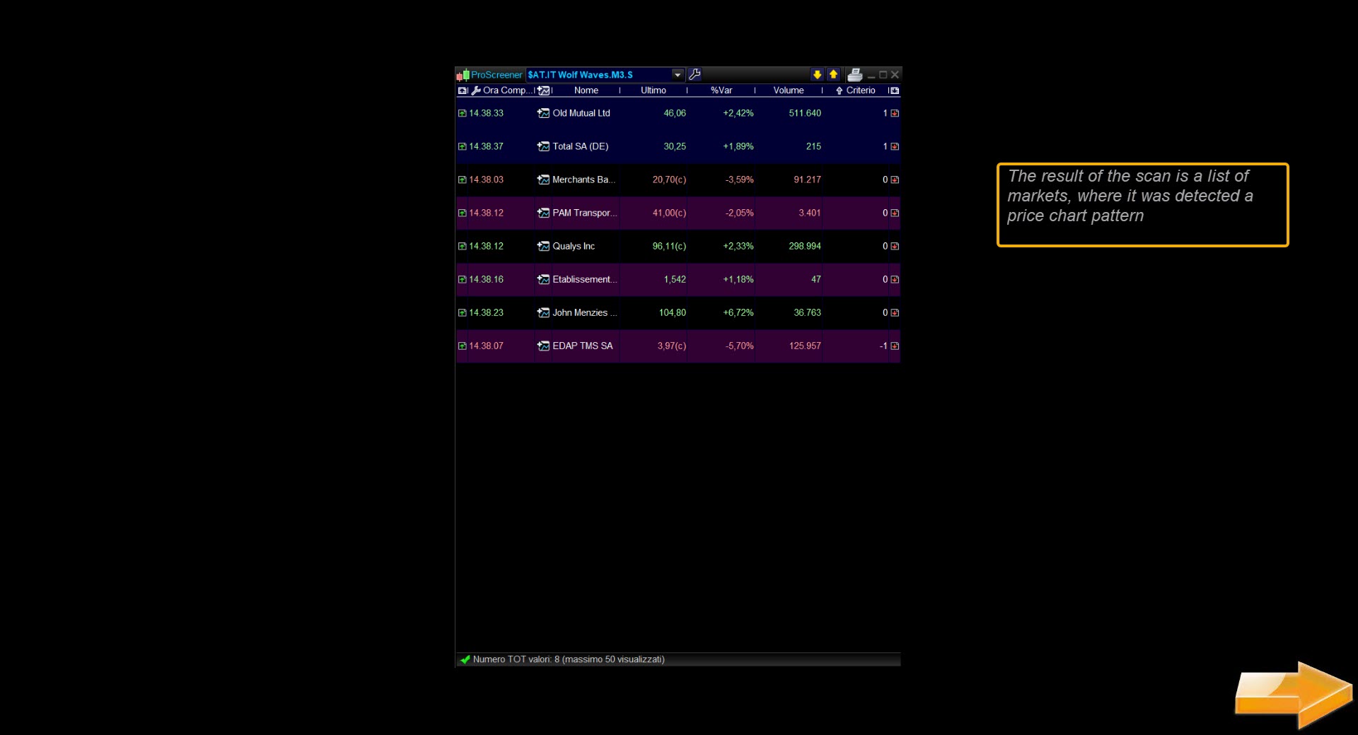
Task: Go to next slide with orange arrow
Action: point(1294,695)
